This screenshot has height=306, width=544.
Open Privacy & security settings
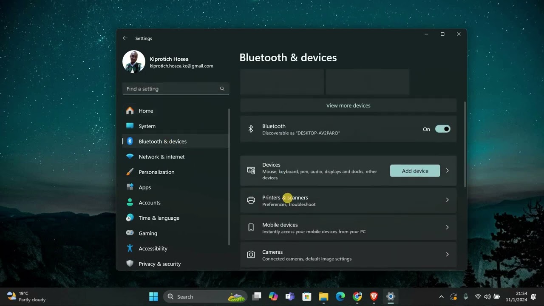[176, 264]
